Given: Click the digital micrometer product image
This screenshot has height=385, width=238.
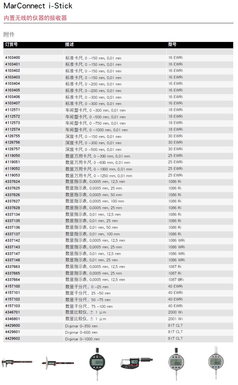Looking at the screenshot, I should pos(136,362).
